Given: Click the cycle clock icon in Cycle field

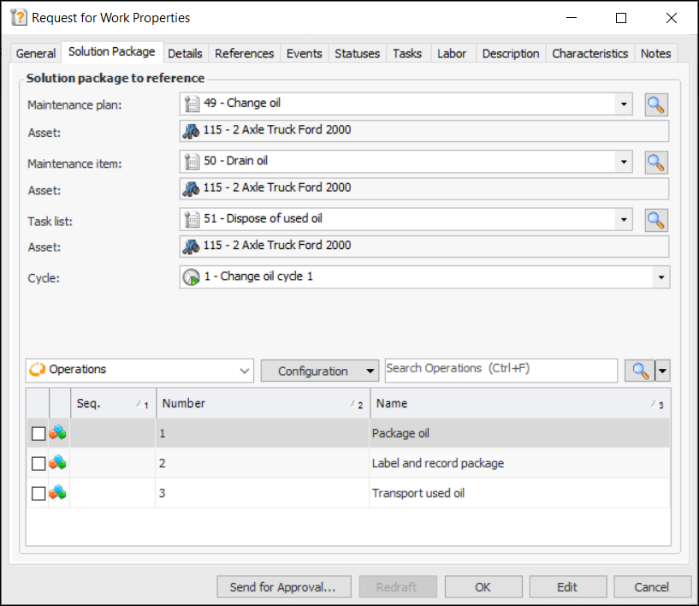Looking at the screenshot, I should (x=192, y=277).
